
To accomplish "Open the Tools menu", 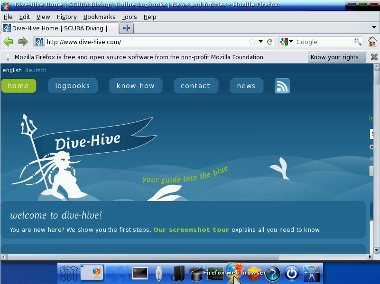I will click(x=130, y=17).
